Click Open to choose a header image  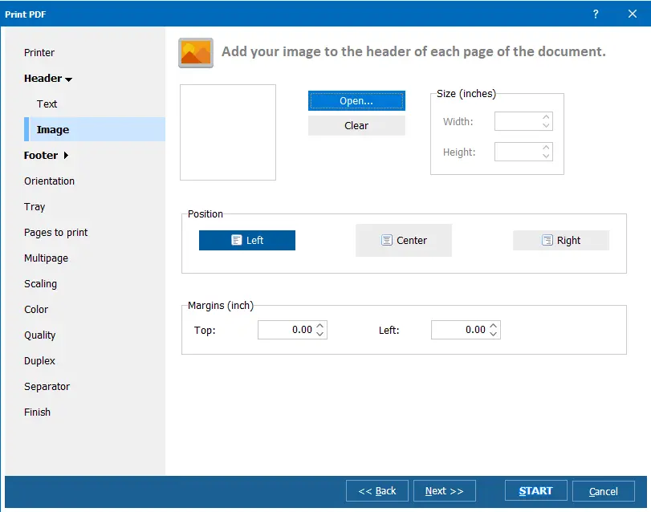(x=356, y=100)
